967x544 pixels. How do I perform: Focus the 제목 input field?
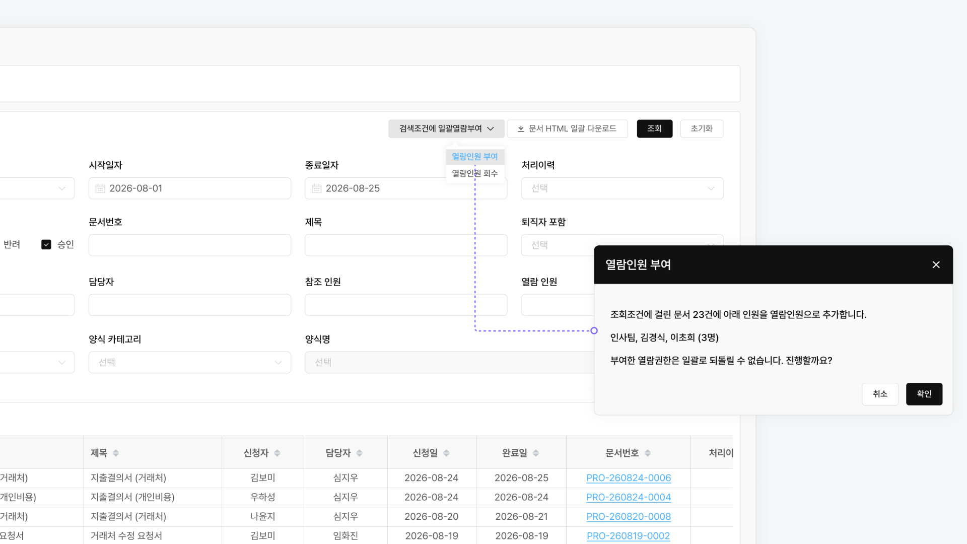pyautogui.click(x=406, y=245)
